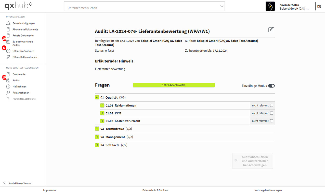This screenshot has width=325, height=194.
Task: Open Abonnierte Dokumente in the sidebar
Action: point(25,29)
